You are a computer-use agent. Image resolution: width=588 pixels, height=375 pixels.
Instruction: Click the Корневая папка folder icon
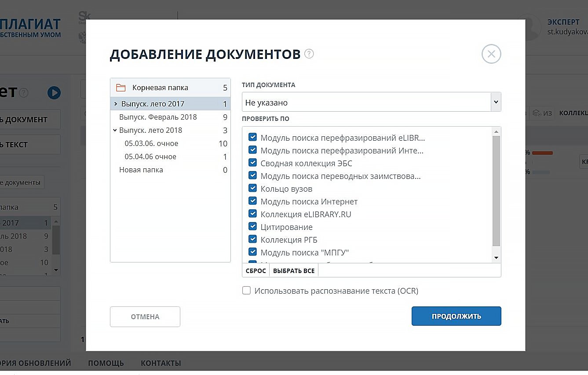[x=121, y=87]
